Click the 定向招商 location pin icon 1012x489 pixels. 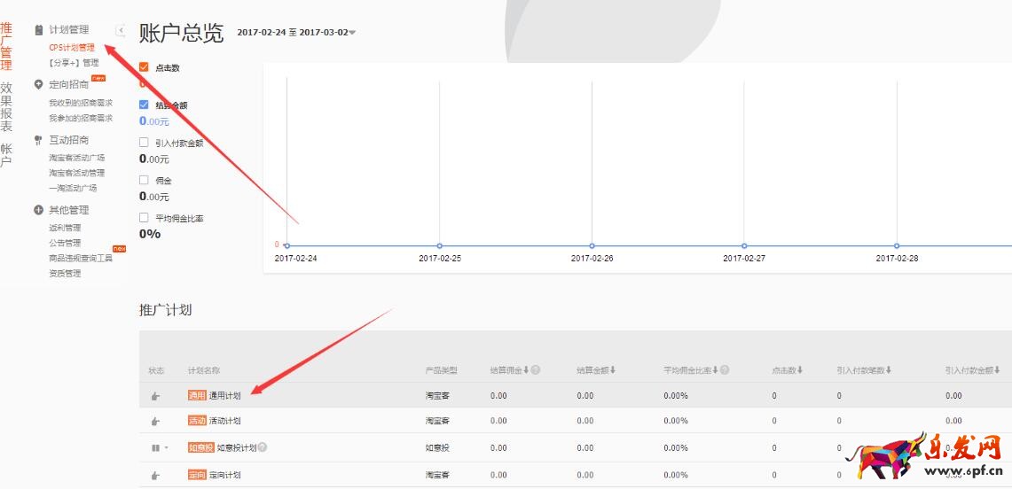38,85
